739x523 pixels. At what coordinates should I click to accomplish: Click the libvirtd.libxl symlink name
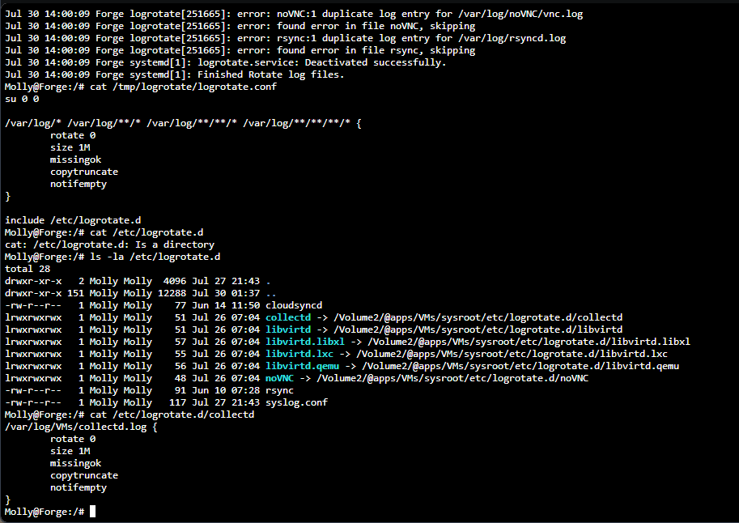click(305, 342)
